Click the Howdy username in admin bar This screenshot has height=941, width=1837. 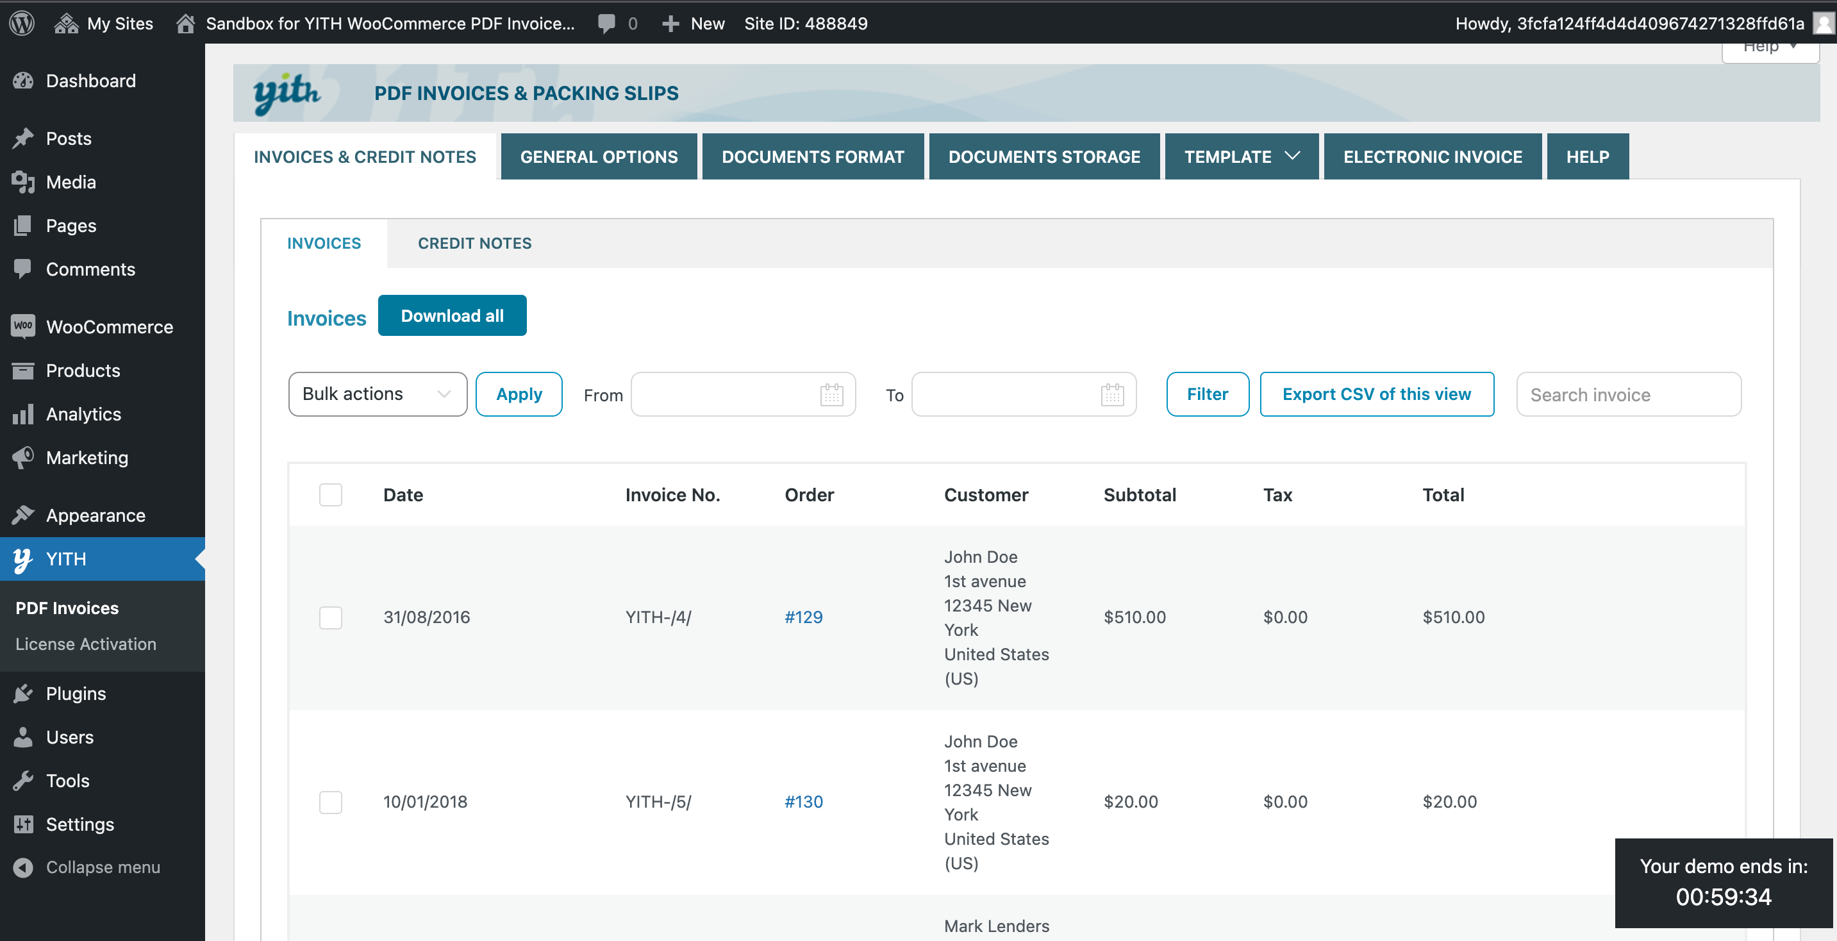pyautogui.click(x=1629, y=24)
